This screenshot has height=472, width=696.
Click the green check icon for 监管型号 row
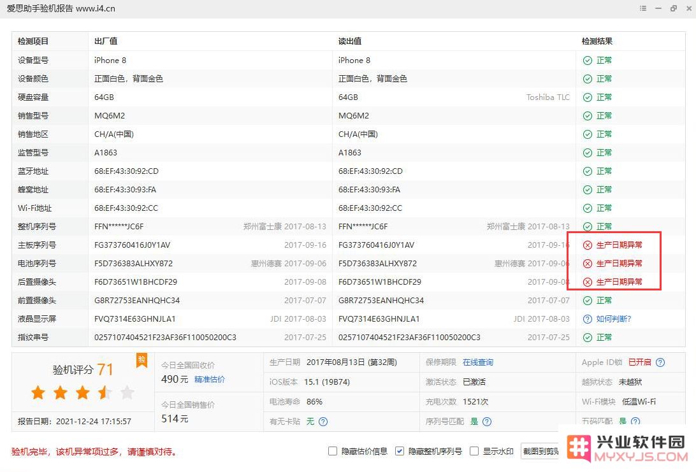point(587,153)
